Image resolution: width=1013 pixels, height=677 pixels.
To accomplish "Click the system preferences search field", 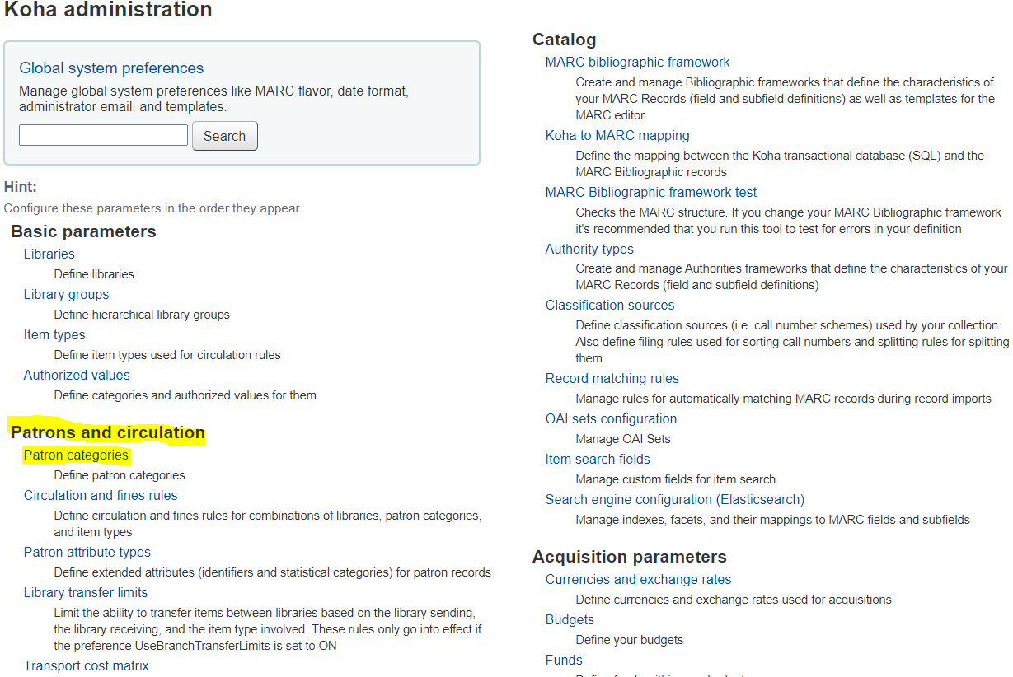I will [x=103, y=135].
